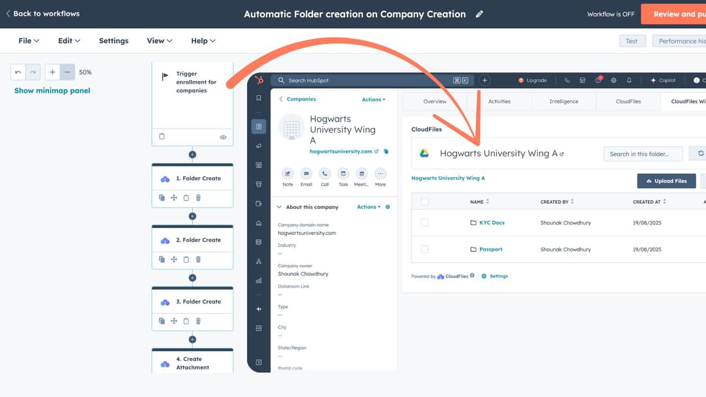Click move icon on 2. Folder Create
This screenshot has width=706, height=397.
coord(174,259)
